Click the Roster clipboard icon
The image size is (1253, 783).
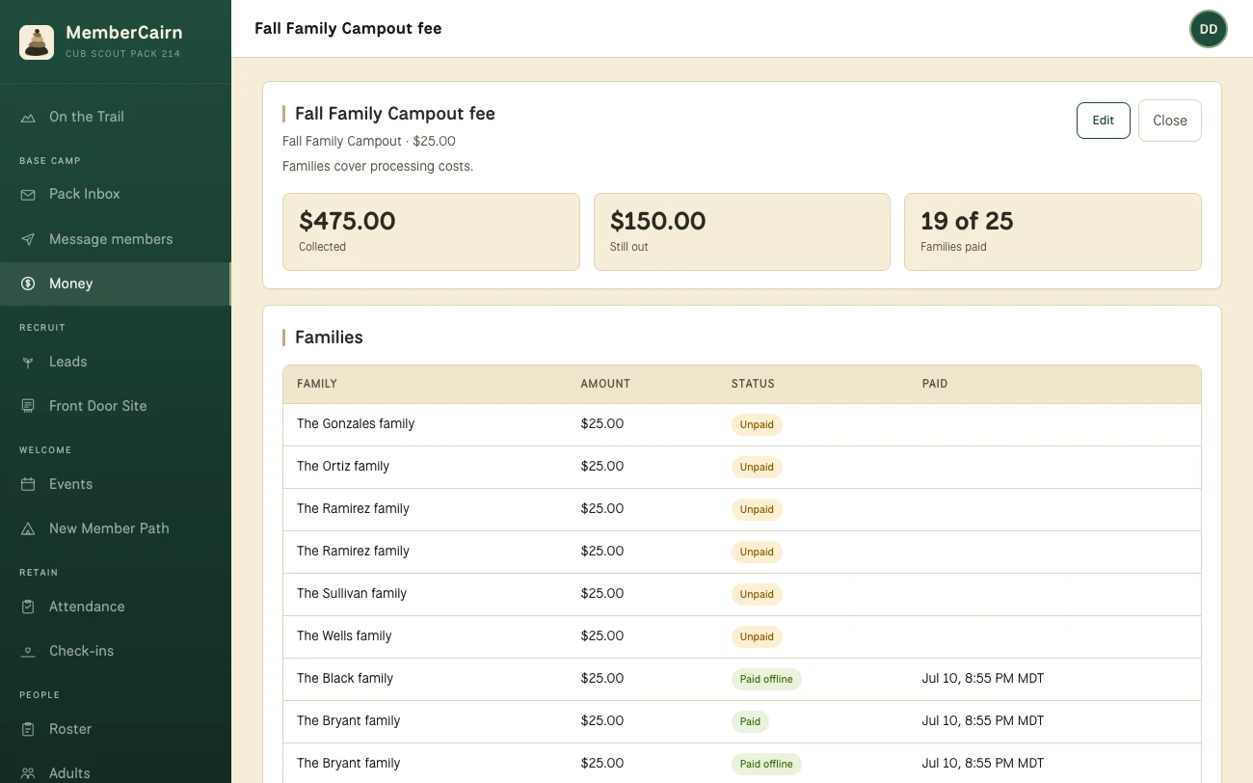point(28,729)
